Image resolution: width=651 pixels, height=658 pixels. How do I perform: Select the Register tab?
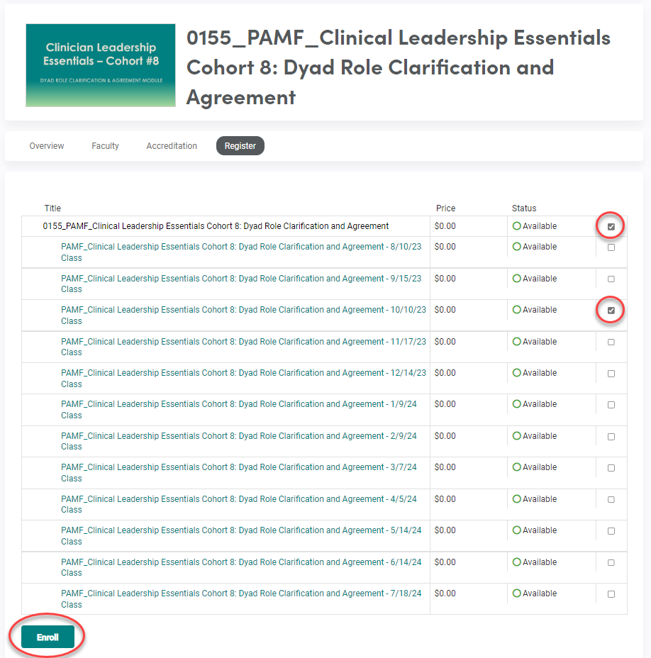pos(240,146)
